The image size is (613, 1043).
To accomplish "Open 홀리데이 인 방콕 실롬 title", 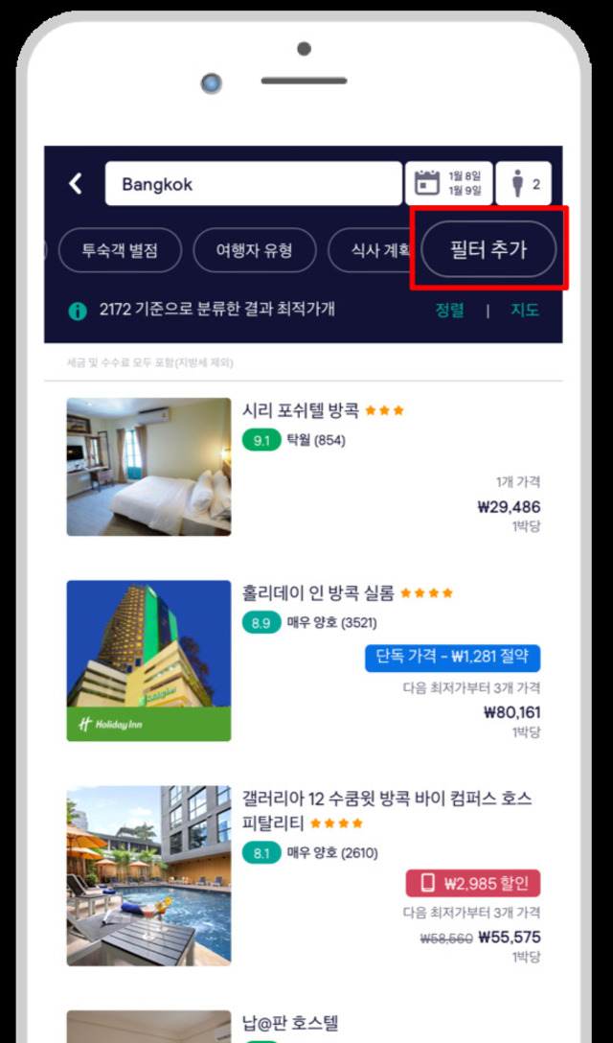I will 318,592.
